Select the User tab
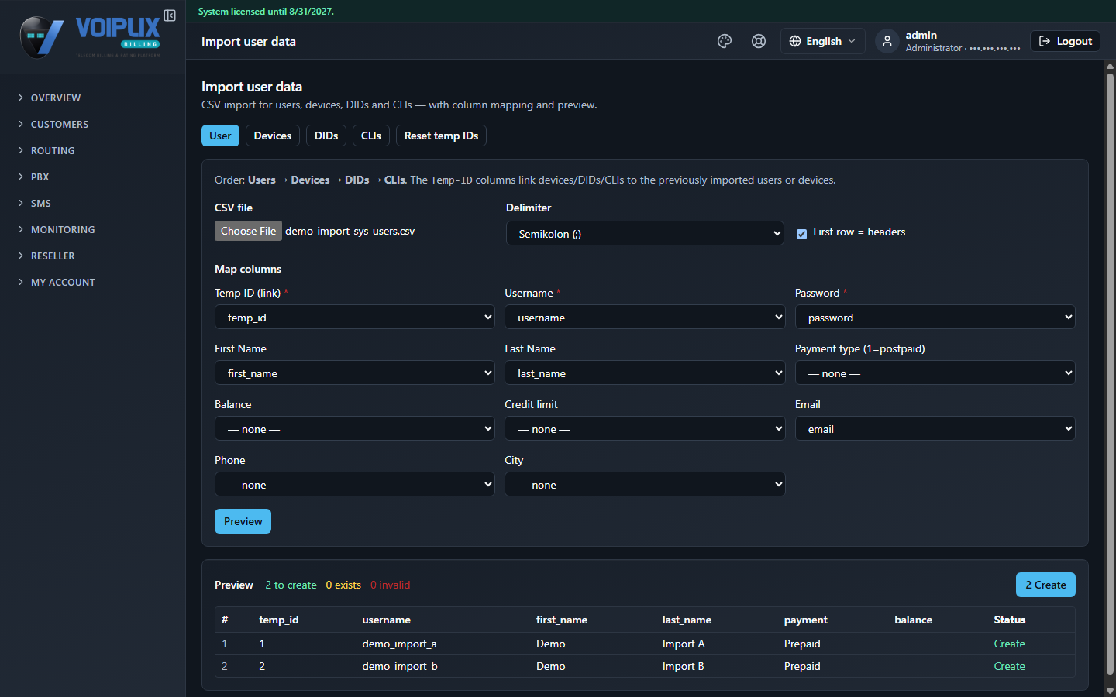This screenshot has width=1116, height=697. tap(220, 136)
